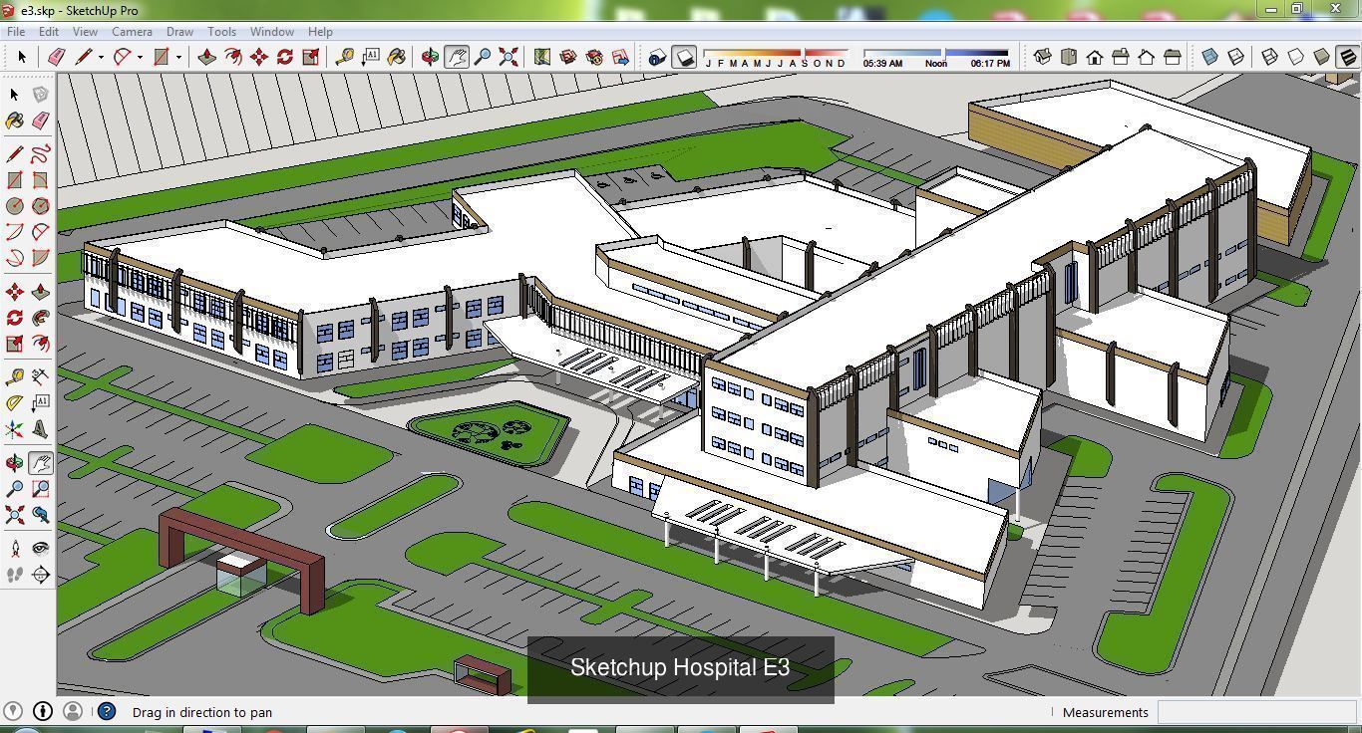Click the "Noon" time label
The height and width of the screenshot is (733, 1362).
[936, 63]
